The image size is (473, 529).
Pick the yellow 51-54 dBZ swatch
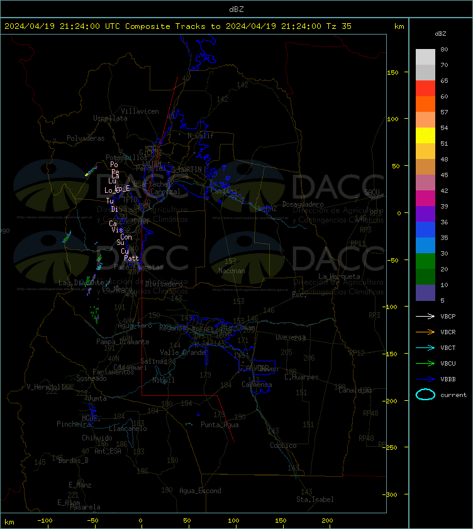425,135
